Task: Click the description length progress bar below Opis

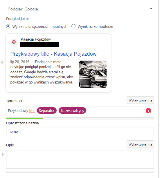Action: (80, 172)
